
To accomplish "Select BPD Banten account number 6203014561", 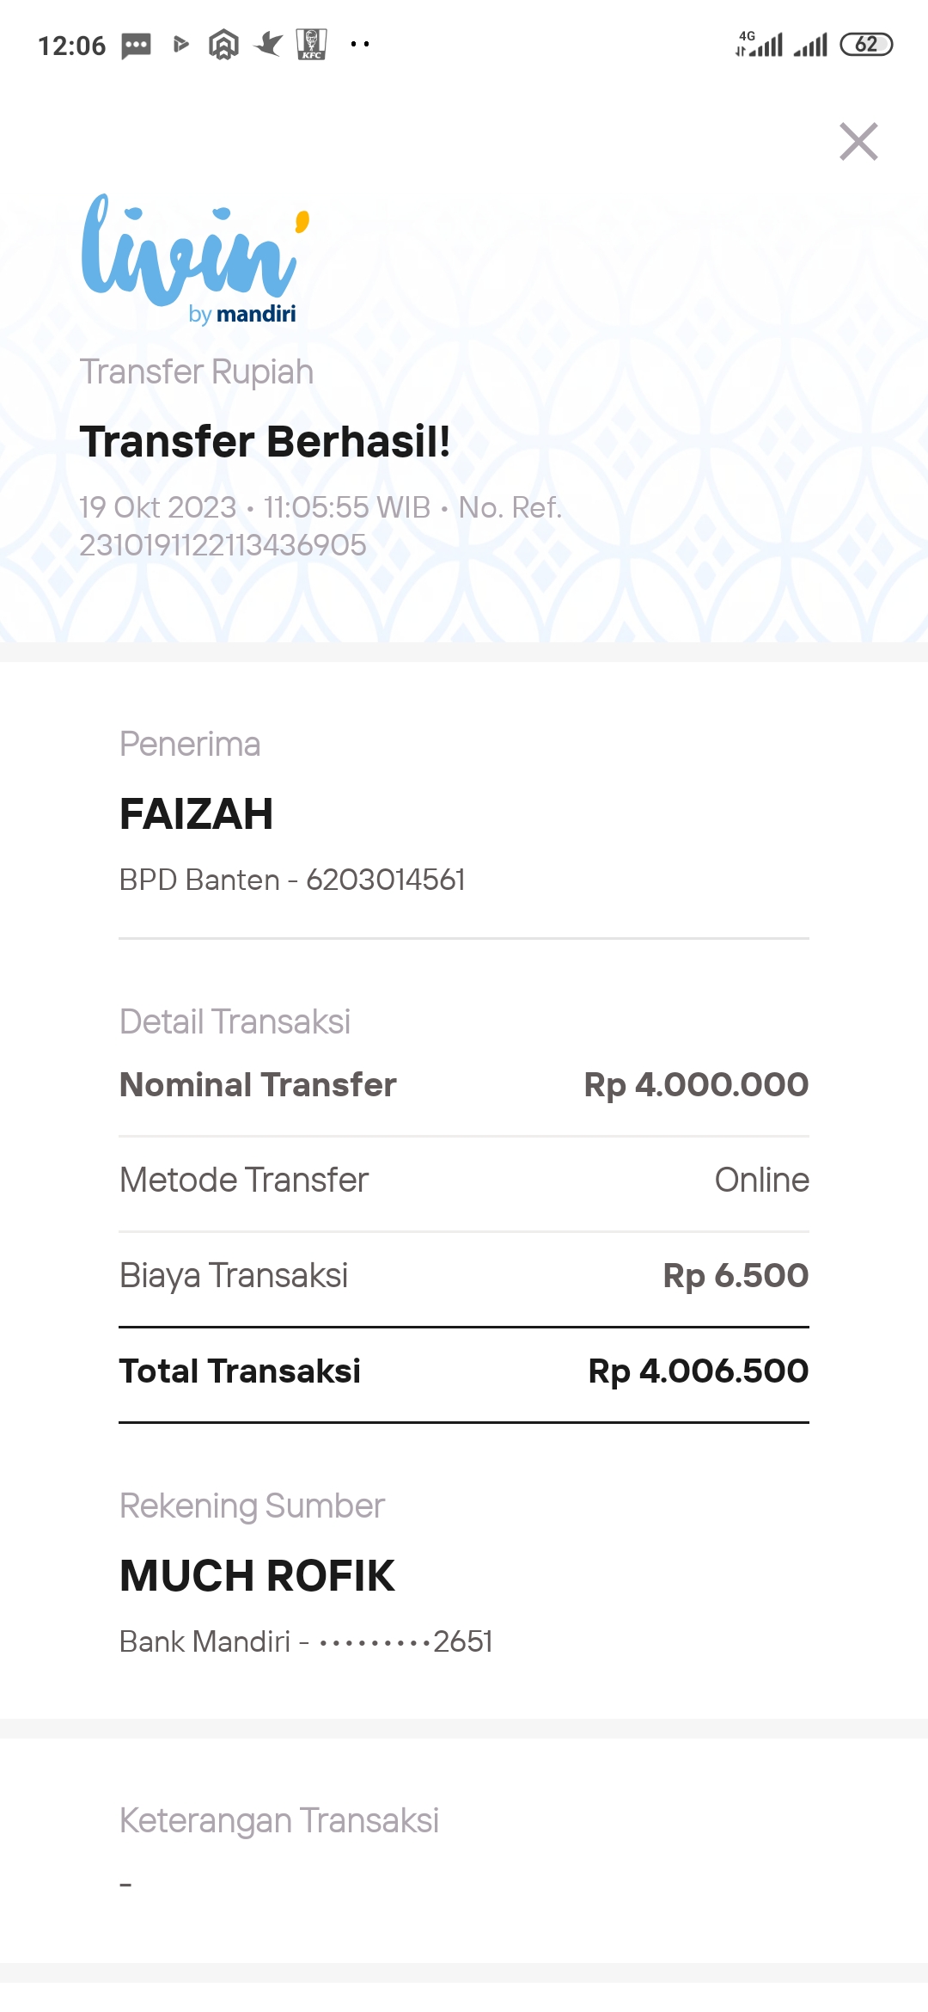I will tap(386, 880).
